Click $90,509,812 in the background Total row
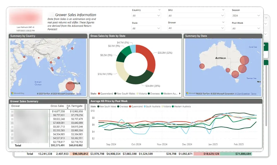This screenshot has width=277, height=165. 80,154
